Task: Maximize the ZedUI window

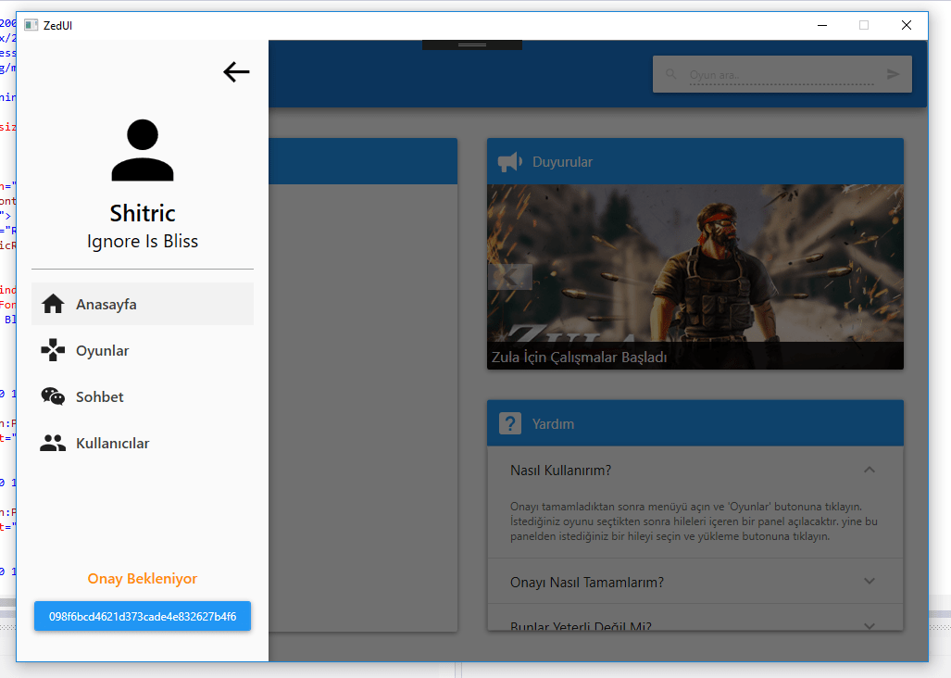Action: click(x=864, y=25)
